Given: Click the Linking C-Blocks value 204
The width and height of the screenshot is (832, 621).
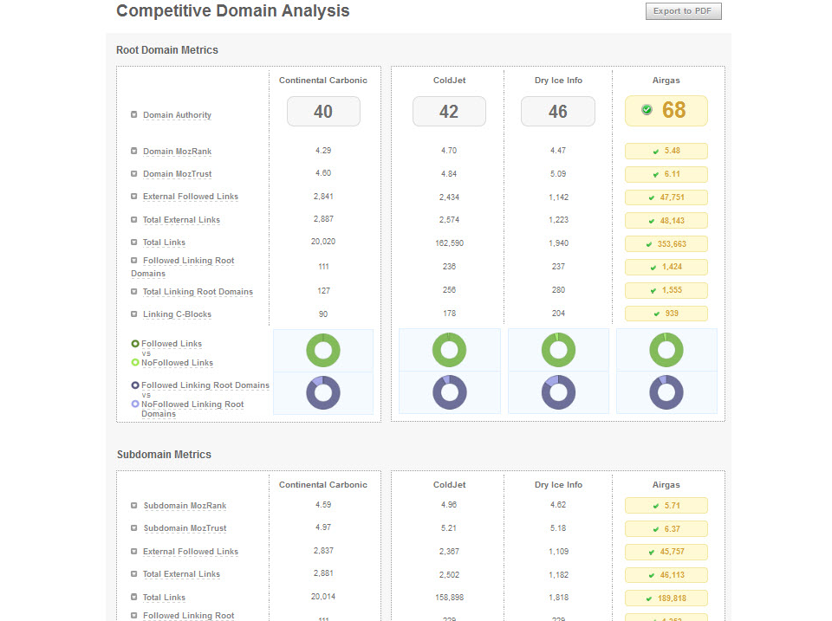Looking at the screenshot, I should tap(558, 314).
